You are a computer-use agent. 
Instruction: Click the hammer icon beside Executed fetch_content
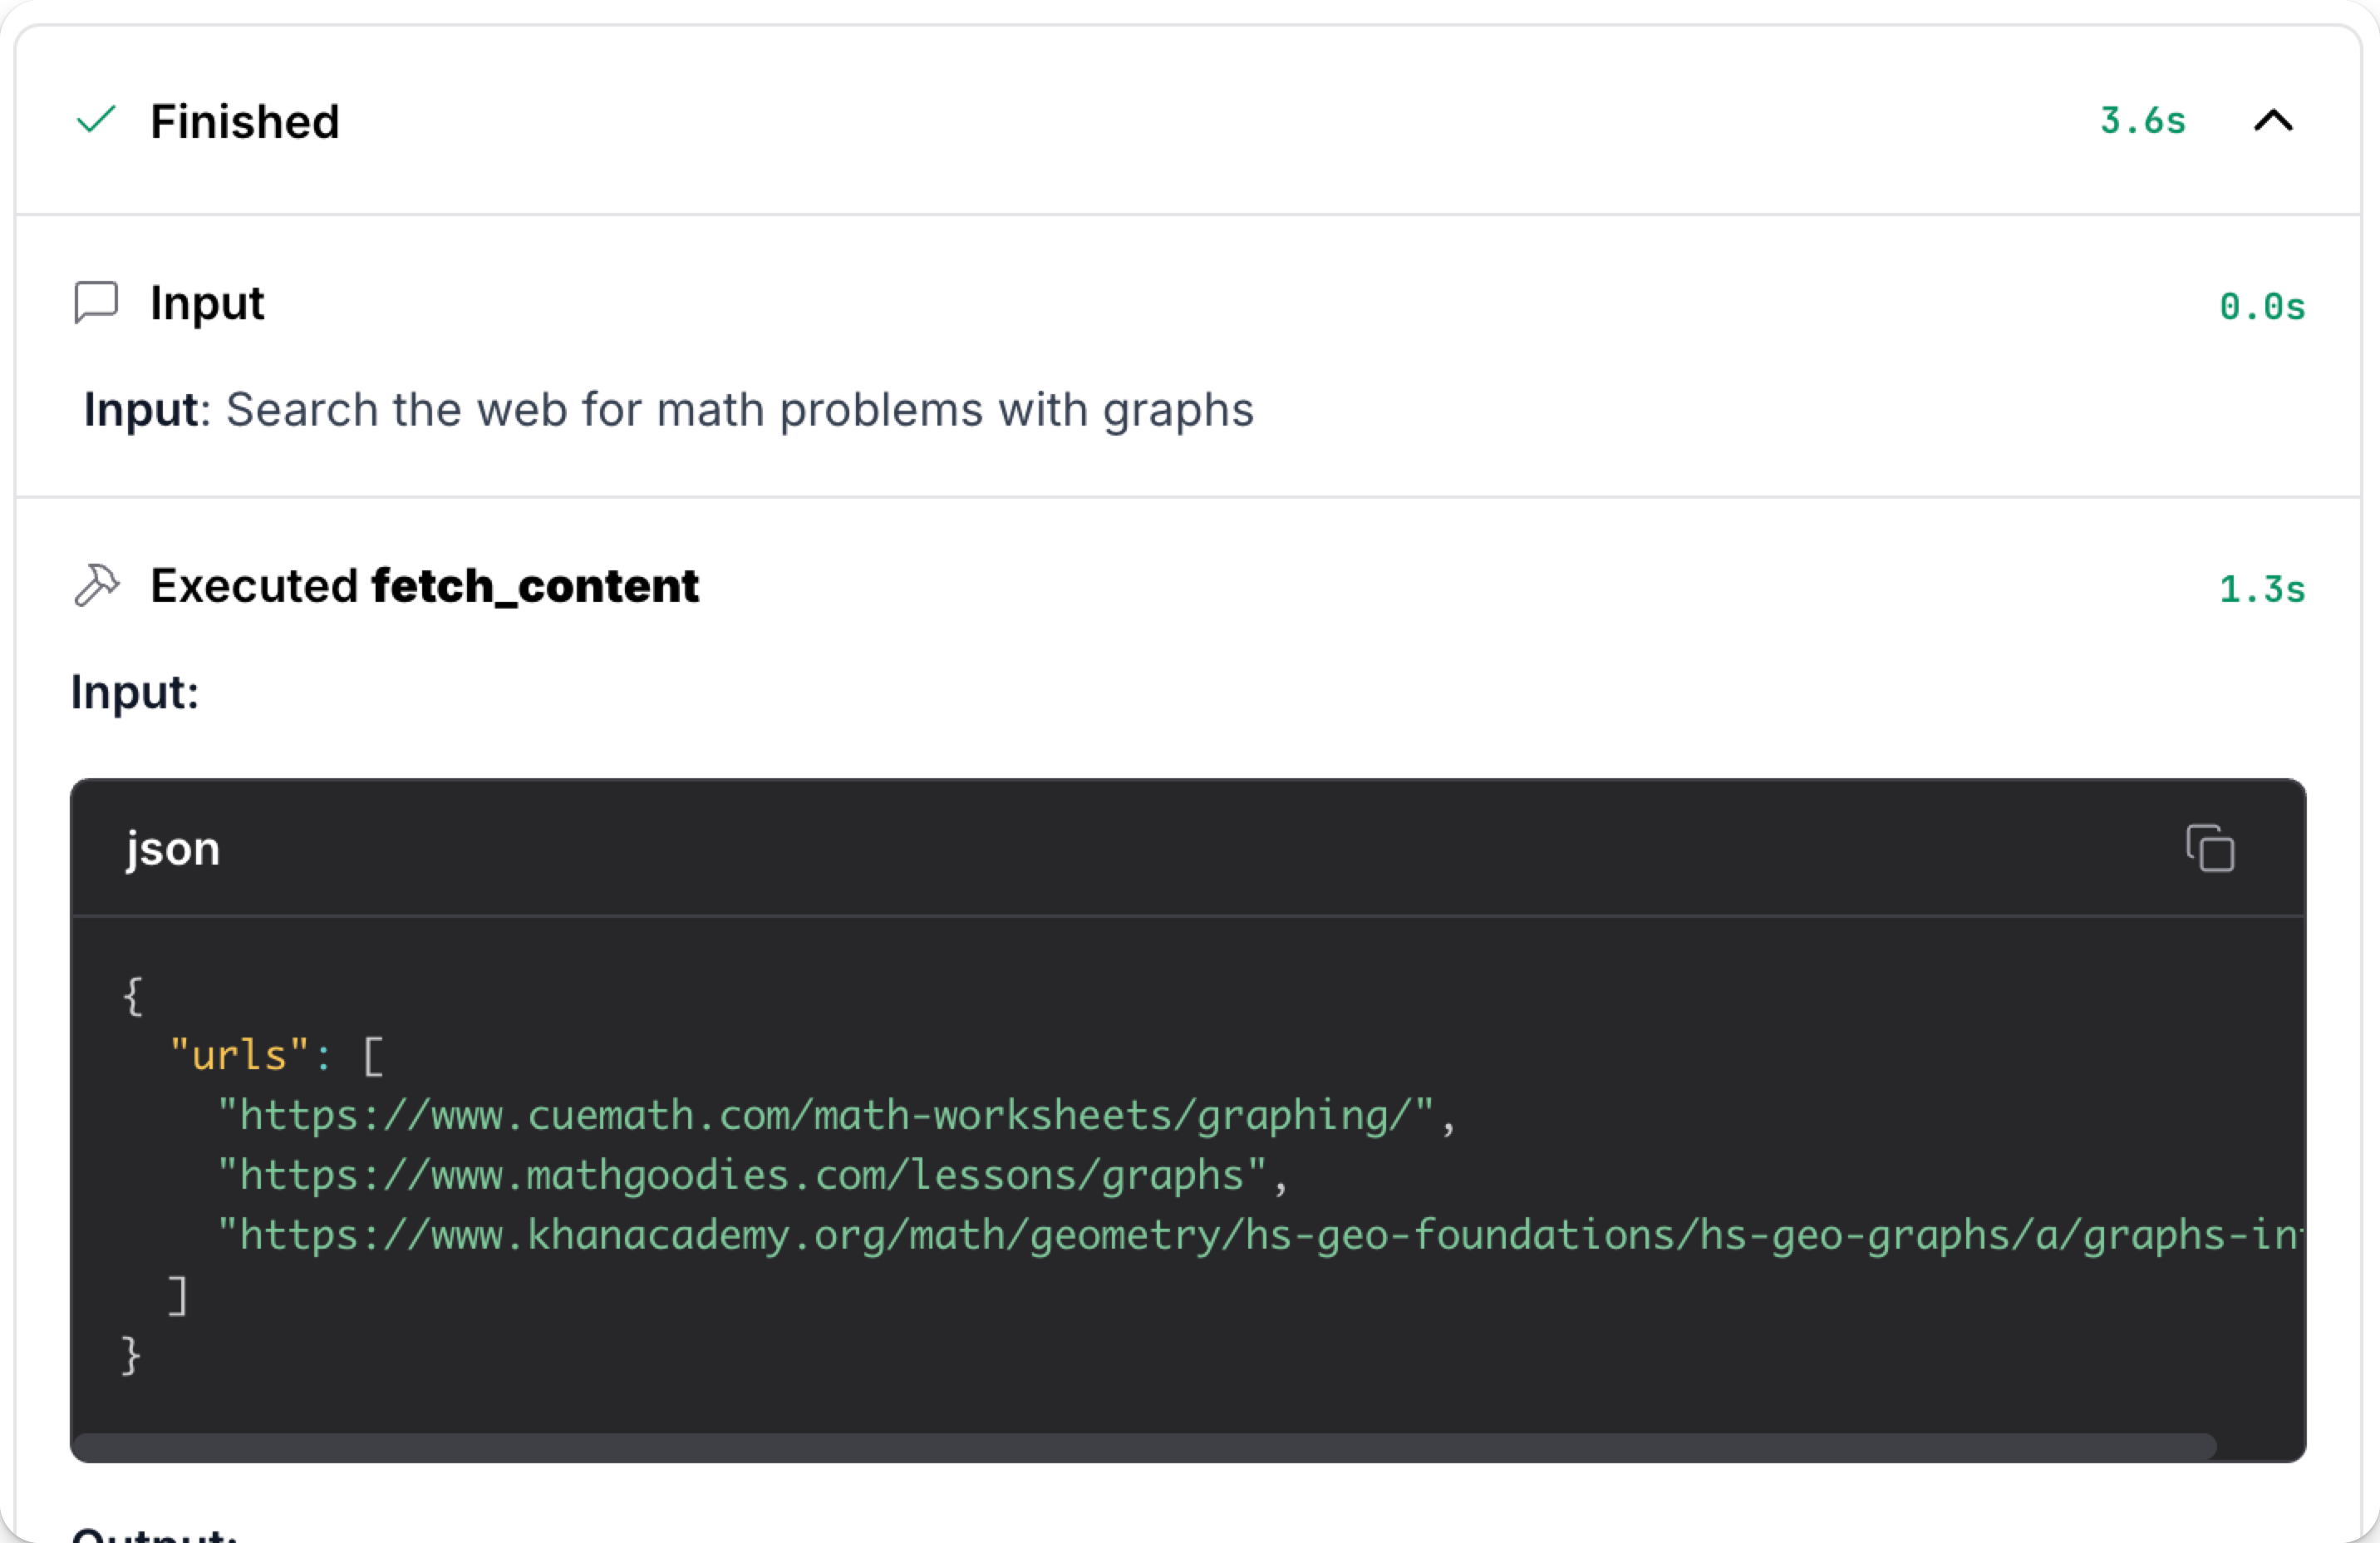coord(97,585)
